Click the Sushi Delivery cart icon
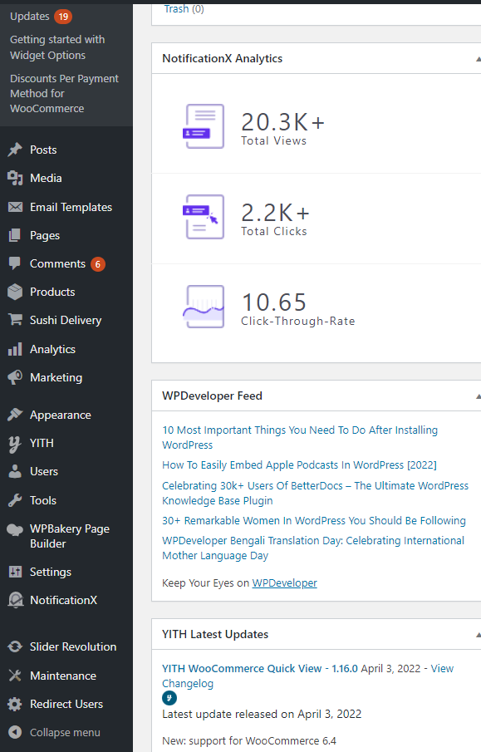 tap(15, 320)
